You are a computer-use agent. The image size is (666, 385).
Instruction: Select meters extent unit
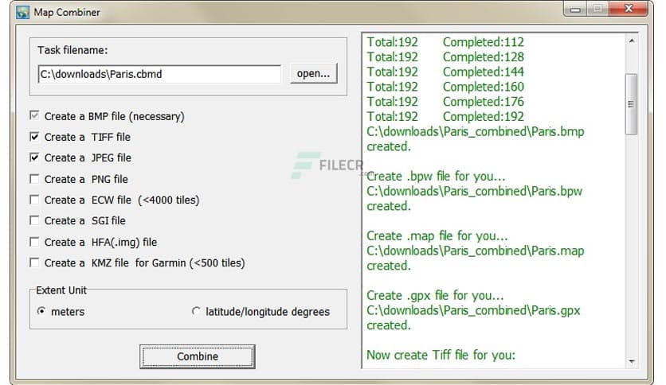[41, 311]
